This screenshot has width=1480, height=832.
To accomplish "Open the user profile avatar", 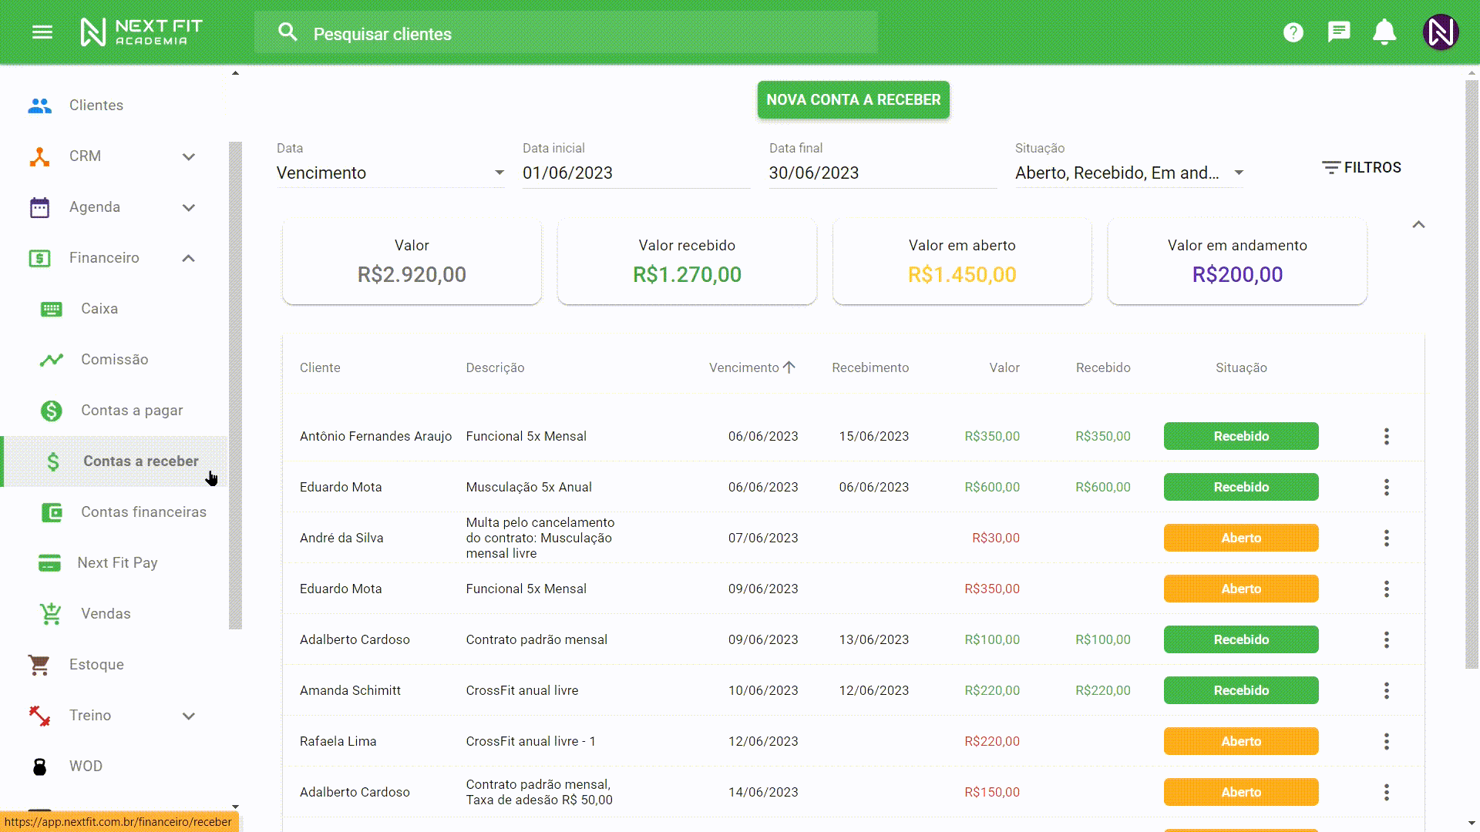I will 1440,32.
